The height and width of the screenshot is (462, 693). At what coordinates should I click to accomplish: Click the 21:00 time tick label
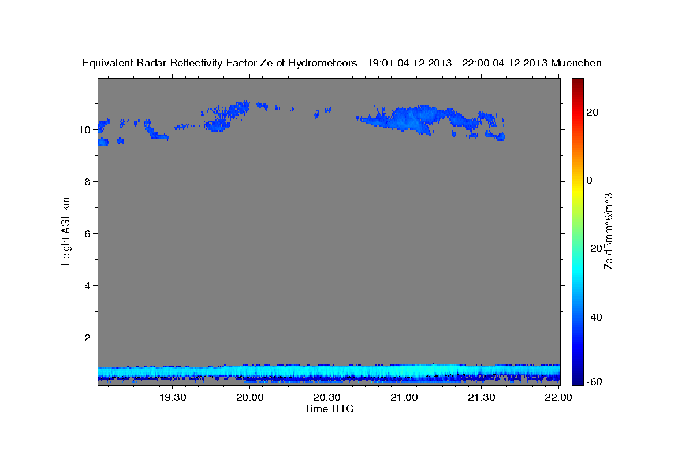pyautogui.click(x=404, y=397)
